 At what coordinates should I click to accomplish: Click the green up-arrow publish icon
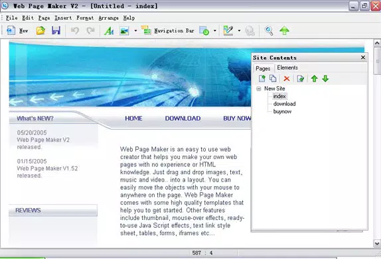(x=284, y=30)
